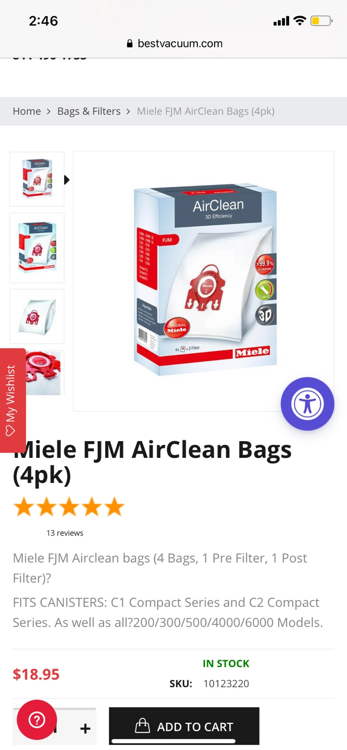Open the accessibility options icon
The image size is (347, 750).
coord(307,404)
